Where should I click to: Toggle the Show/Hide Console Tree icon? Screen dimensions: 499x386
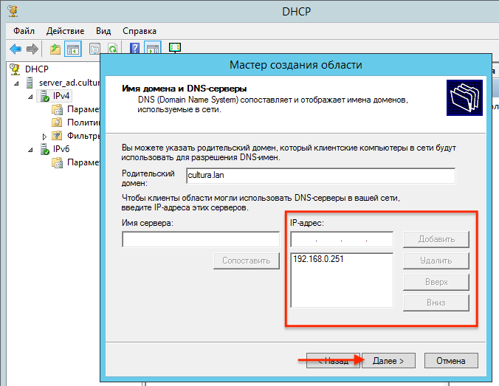73,49
